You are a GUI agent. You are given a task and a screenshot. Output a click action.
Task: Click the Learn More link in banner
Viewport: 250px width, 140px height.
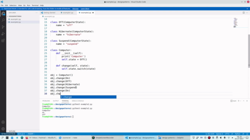coord(85,9)
